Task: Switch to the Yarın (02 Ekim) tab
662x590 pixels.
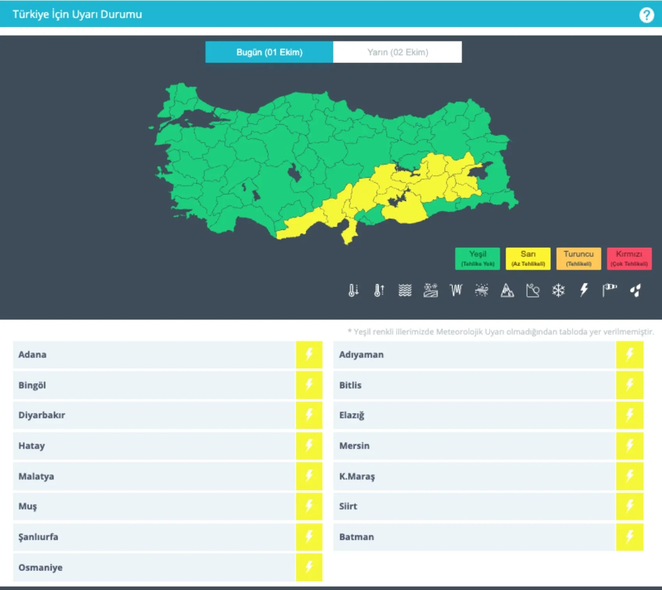Action: point(398,52)
